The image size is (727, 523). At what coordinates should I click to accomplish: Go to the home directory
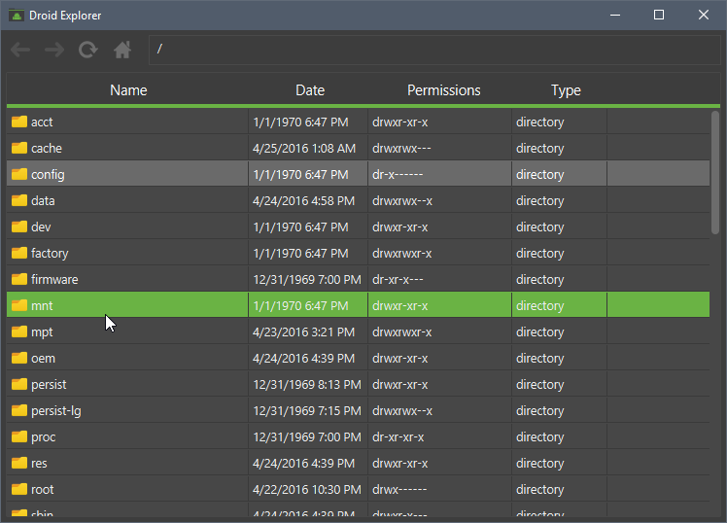point(122,50)
